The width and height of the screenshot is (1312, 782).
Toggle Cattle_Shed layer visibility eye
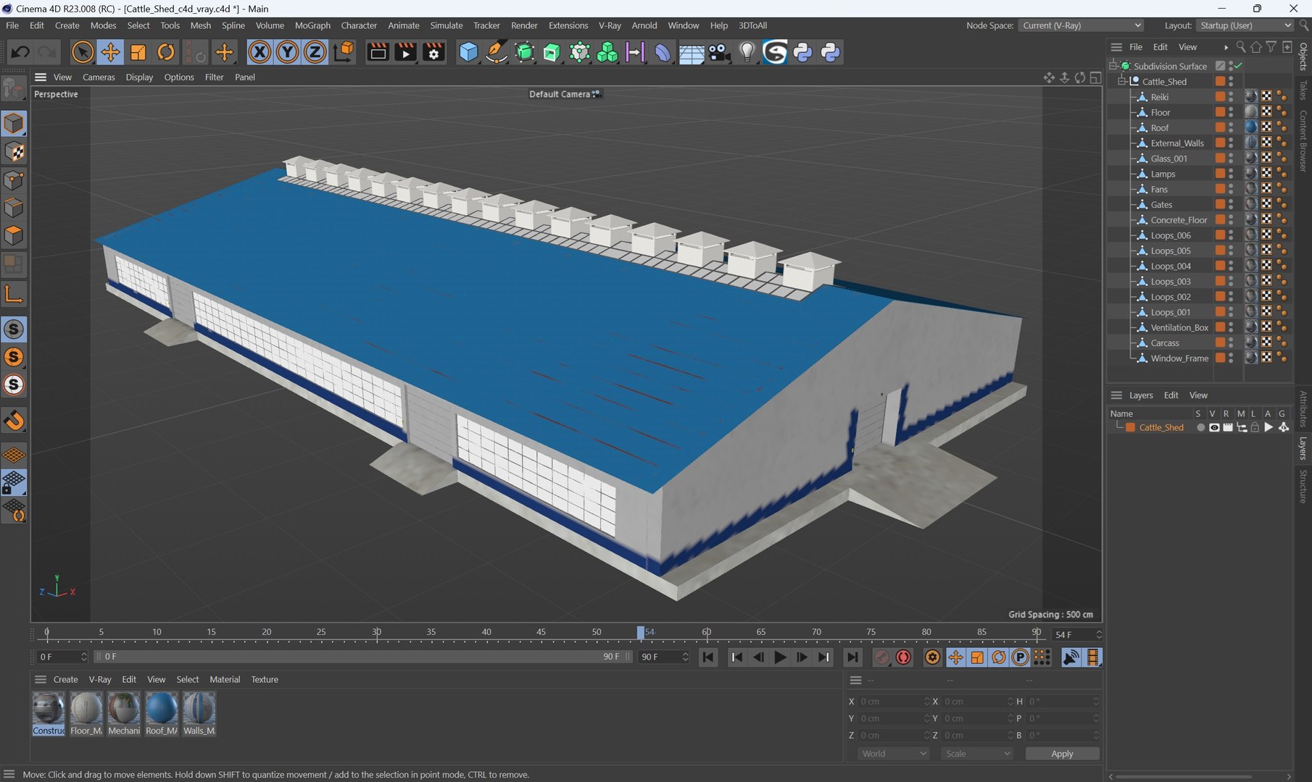pyautogui.click(x=1214, y=427)
